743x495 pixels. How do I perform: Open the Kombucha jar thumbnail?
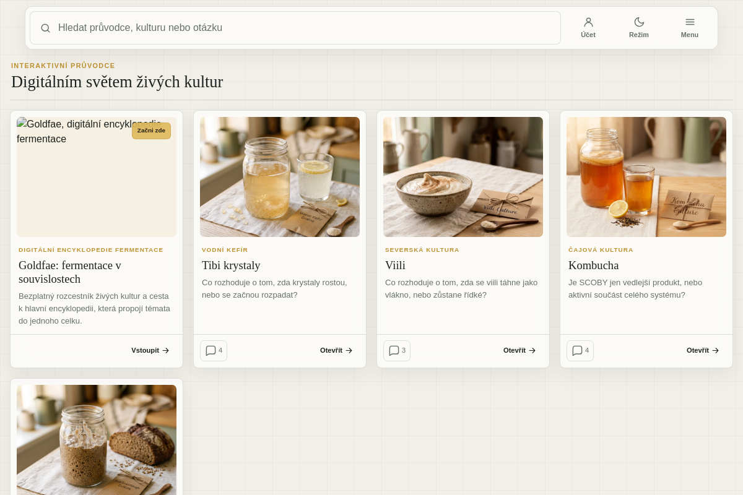[x=646, y=177]
